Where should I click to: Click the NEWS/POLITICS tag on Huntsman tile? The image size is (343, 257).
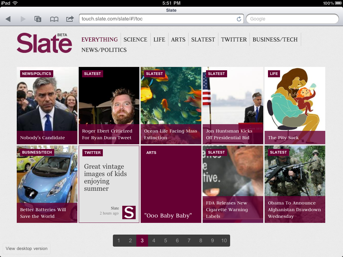click(x=37, y=74)
